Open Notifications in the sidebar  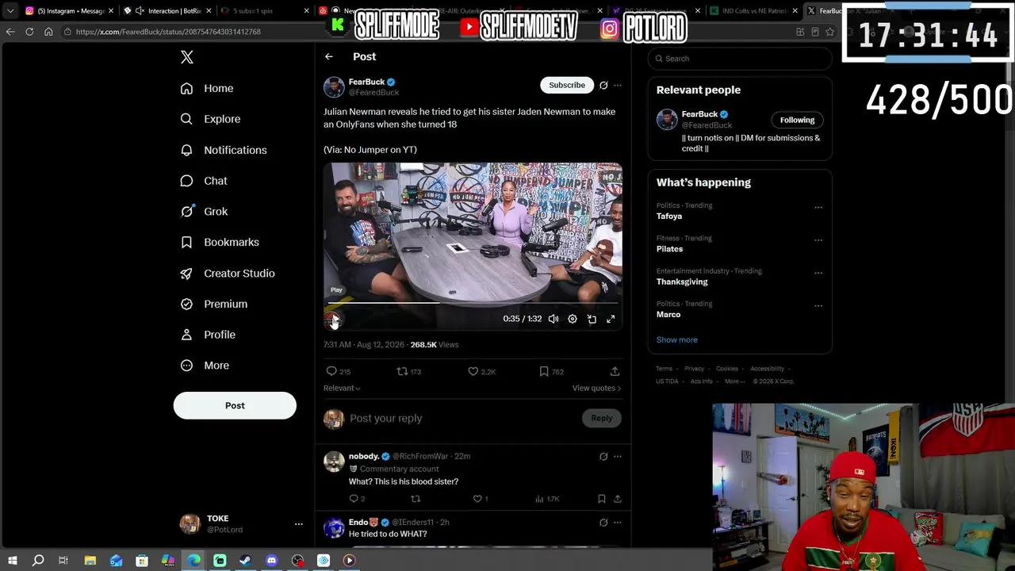tap(224, 150)
